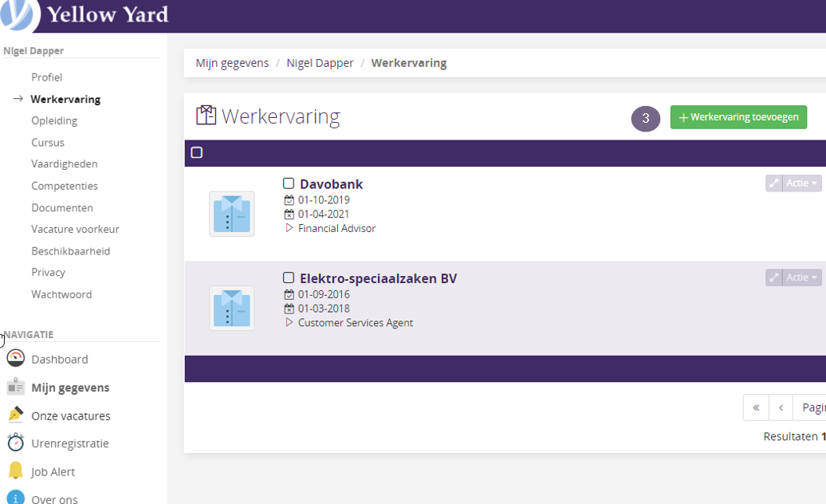Open Cursus in the sidebar

48,143
